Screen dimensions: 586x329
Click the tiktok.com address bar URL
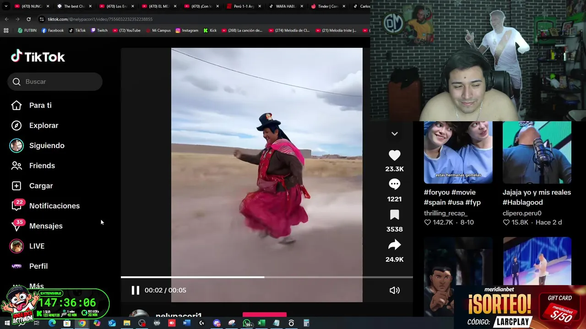(x=100, y=19)
